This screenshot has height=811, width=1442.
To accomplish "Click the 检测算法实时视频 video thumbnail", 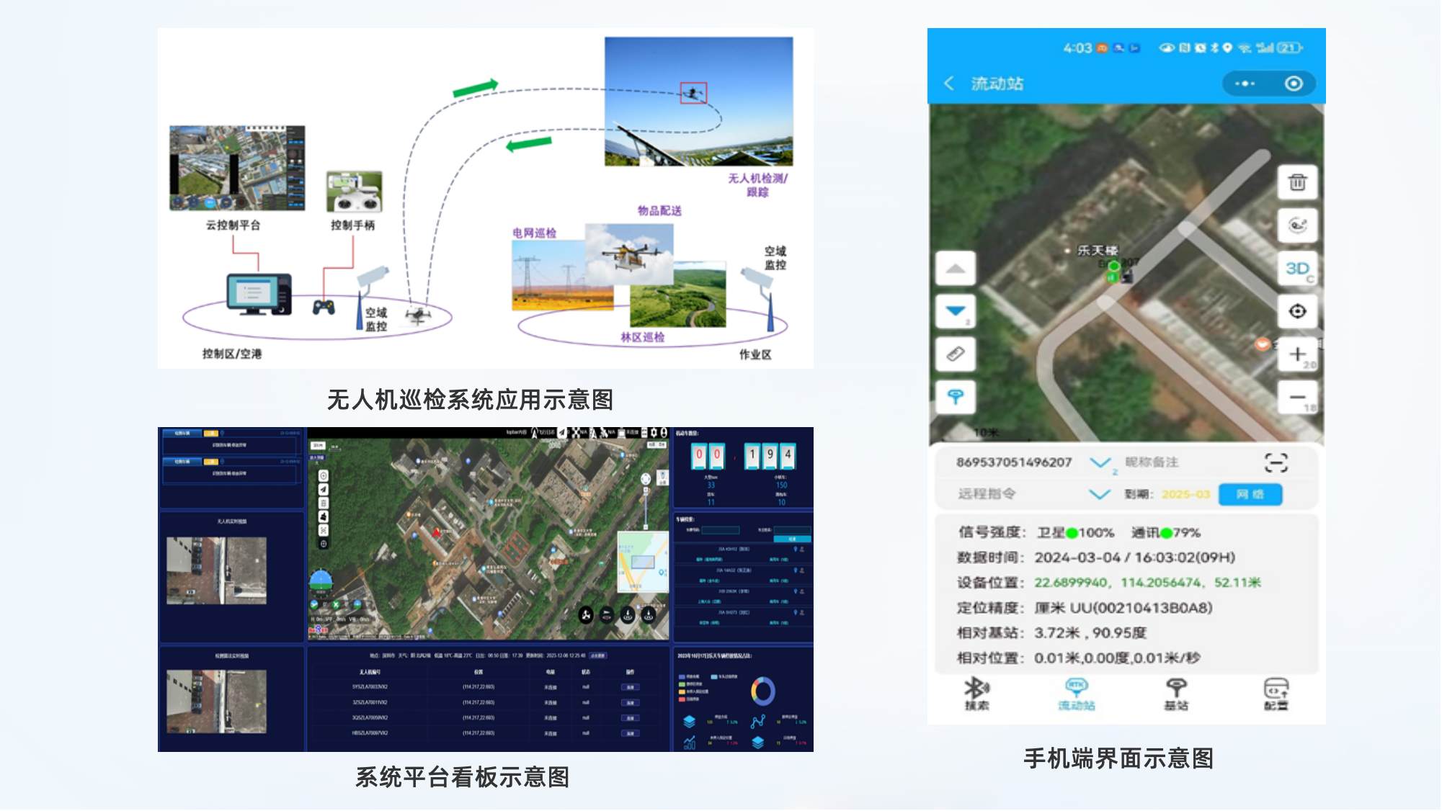I will pyautogui.click(x=216, y=702).
